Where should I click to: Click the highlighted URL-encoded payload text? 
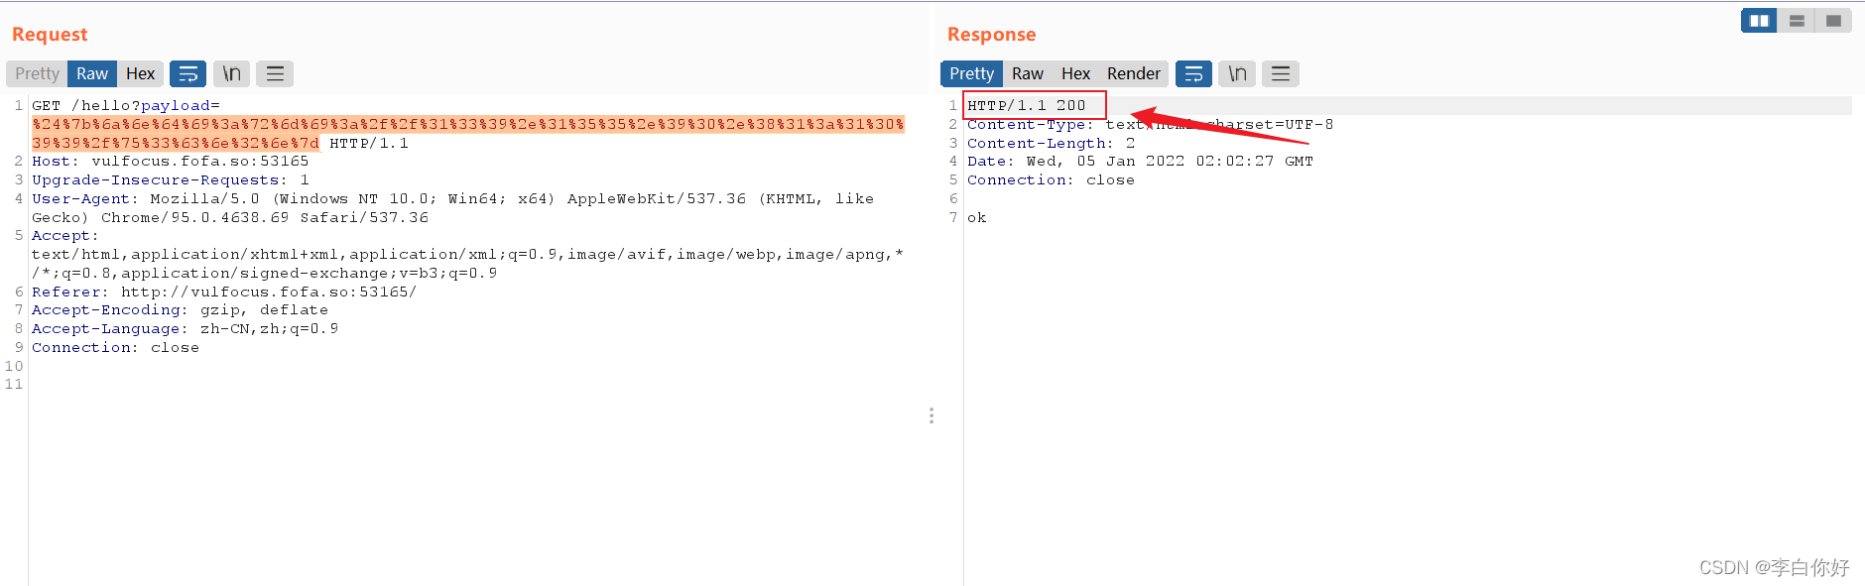pos(467,133)
